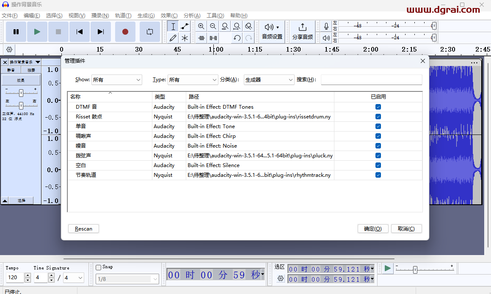
Task: Confirm with the 确定 button
Action: pos(373,229)
